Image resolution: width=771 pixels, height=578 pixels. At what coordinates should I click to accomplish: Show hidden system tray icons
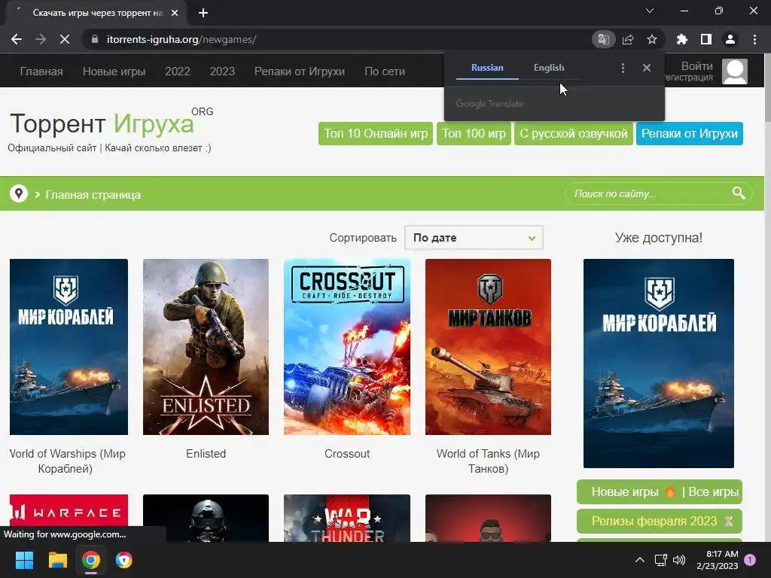click(640, 560)
